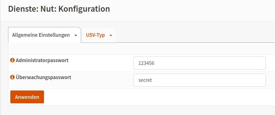The image size is (275, 115).
Task: Expand the Allgemeine Einstellungen dropdown caret
Action: point(76,35)
